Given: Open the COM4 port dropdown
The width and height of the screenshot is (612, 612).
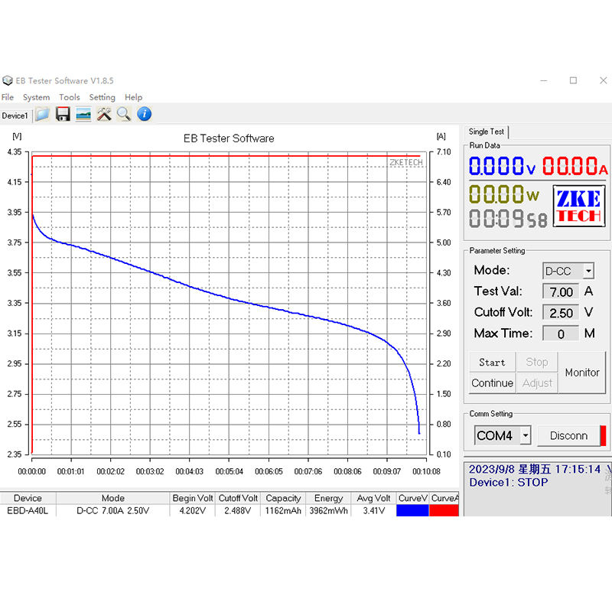Looking at the screenshot, I should [x=526, y=435].
